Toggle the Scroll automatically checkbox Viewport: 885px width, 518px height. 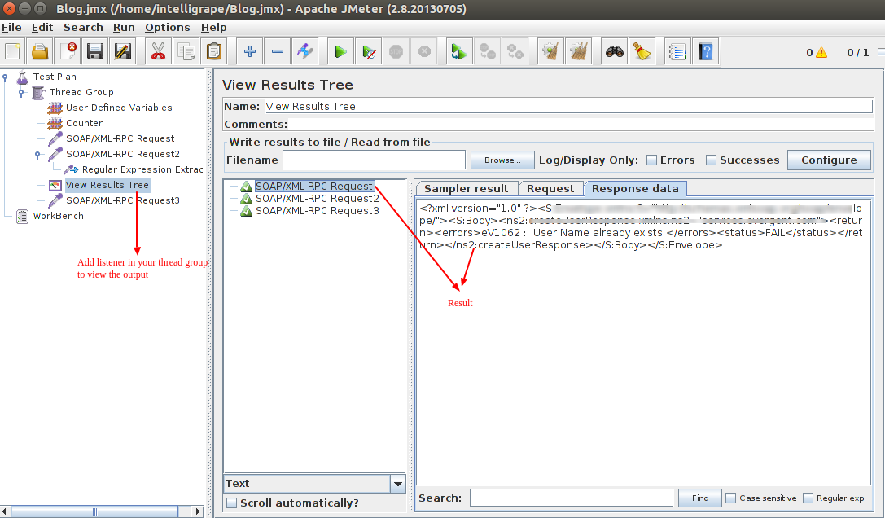click(x=231, y=503)
